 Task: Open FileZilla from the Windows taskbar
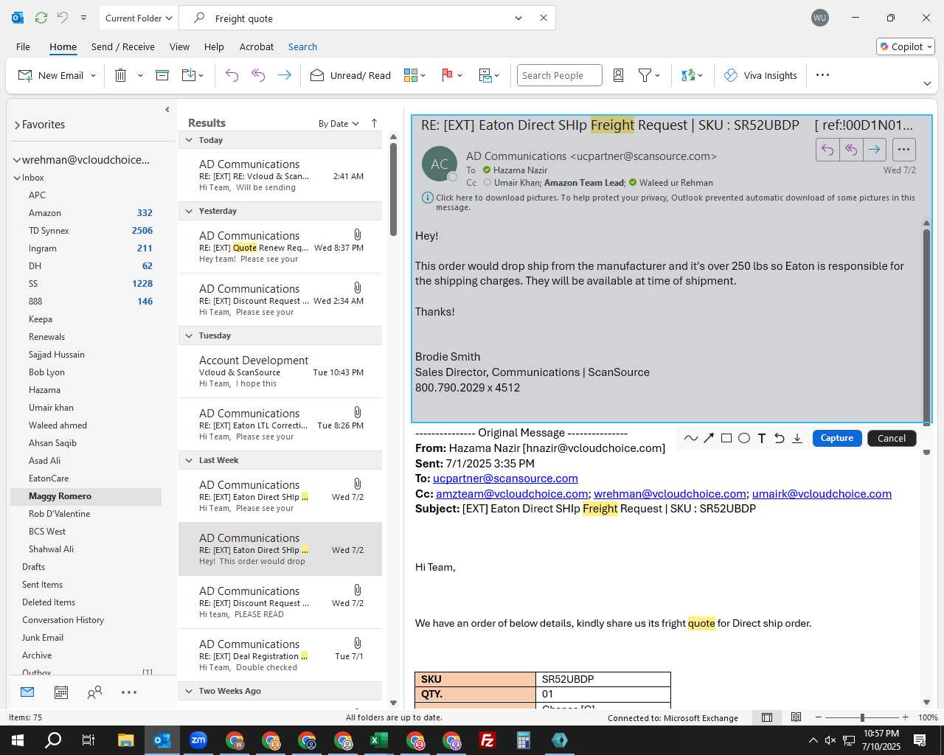coord(487,740)
